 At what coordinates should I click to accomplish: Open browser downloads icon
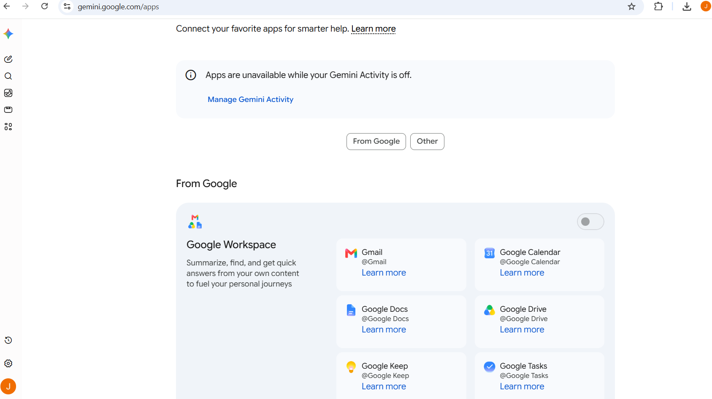687,6
